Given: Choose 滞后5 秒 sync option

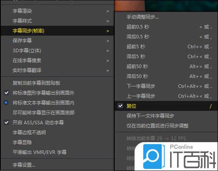Looking at the screenshot, I should (166, 56).
